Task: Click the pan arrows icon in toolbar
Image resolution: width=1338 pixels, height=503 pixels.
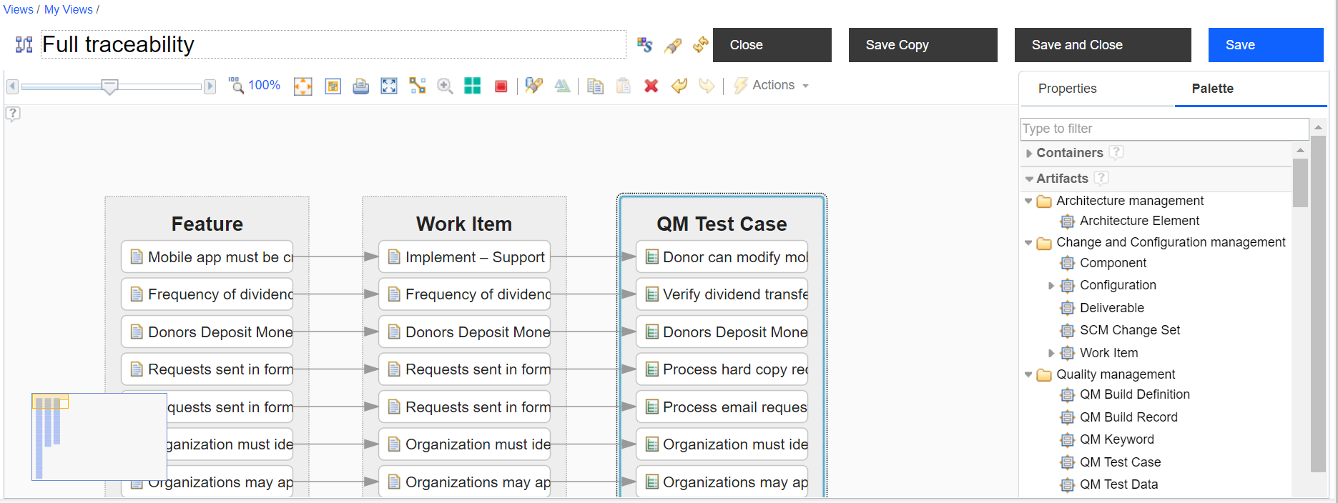Action: point(303,86)
